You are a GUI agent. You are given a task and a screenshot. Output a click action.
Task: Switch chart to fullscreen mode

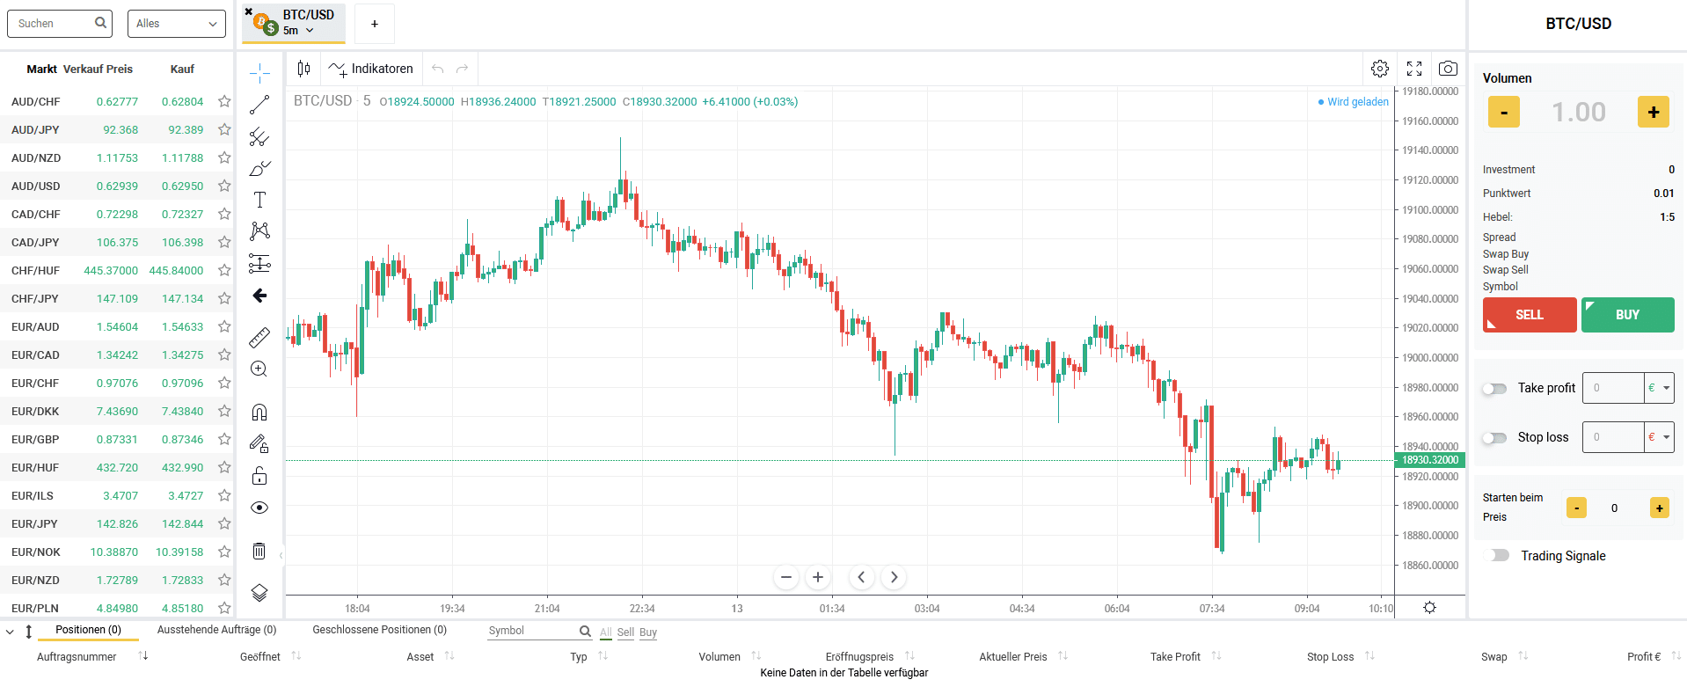1414,69
